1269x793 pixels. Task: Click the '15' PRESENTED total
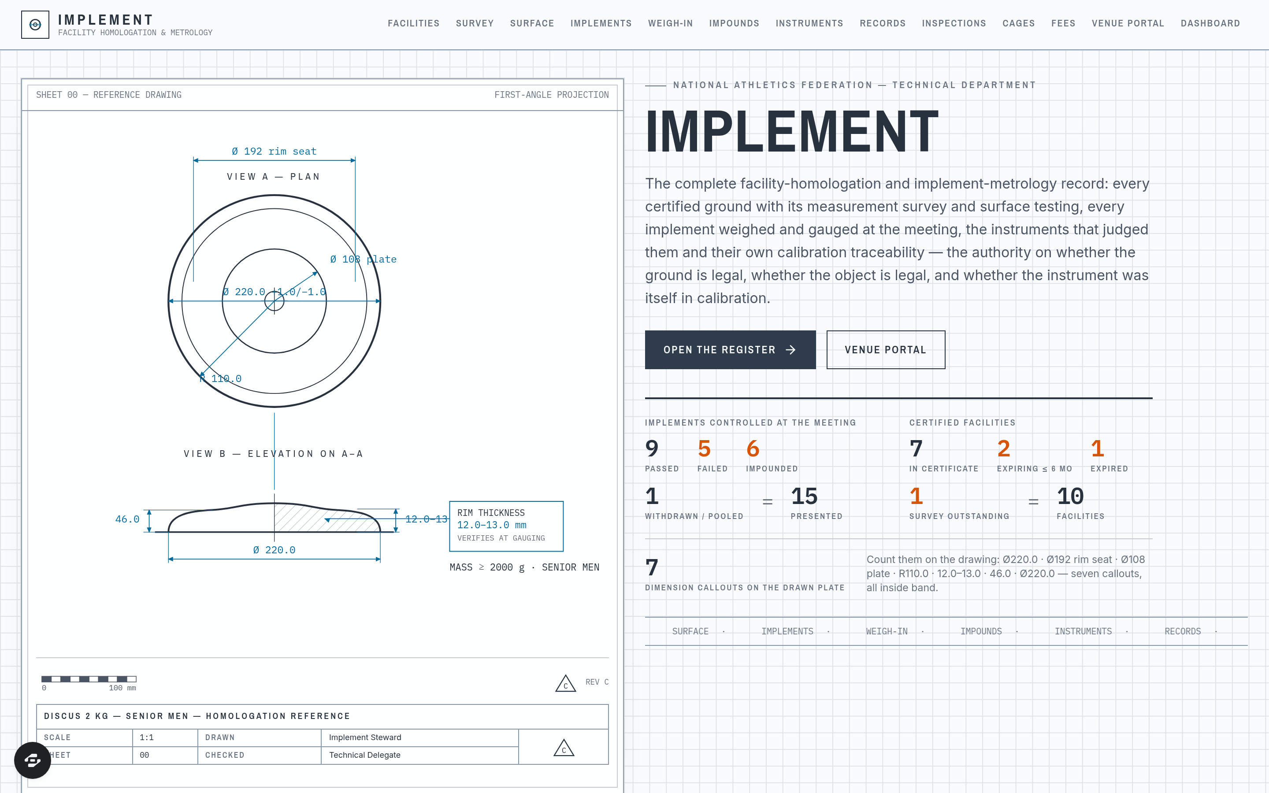(805, 497)
